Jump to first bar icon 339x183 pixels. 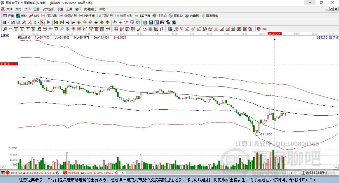click(x=56, y=22)
